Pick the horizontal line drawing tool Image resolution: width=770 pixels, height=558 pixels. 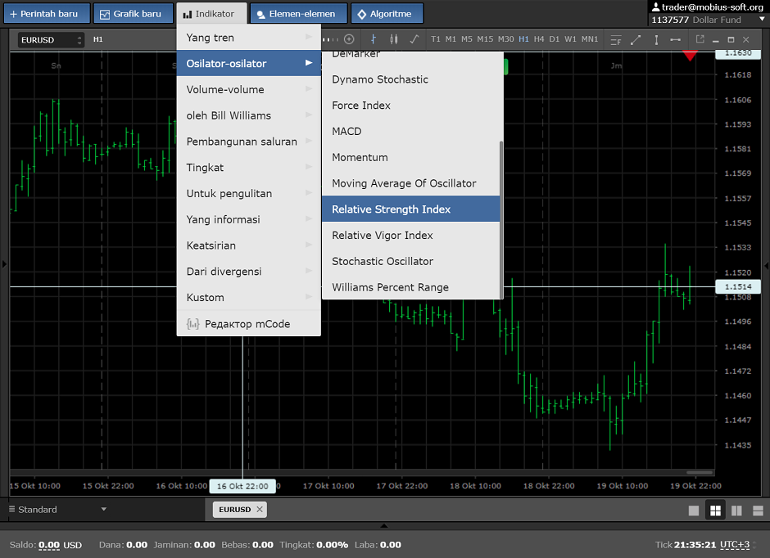pyautogui.click(x=675, y=40)
